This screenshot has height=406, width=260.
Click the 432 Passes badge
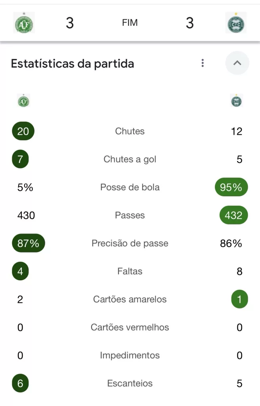tap(233, 215)
